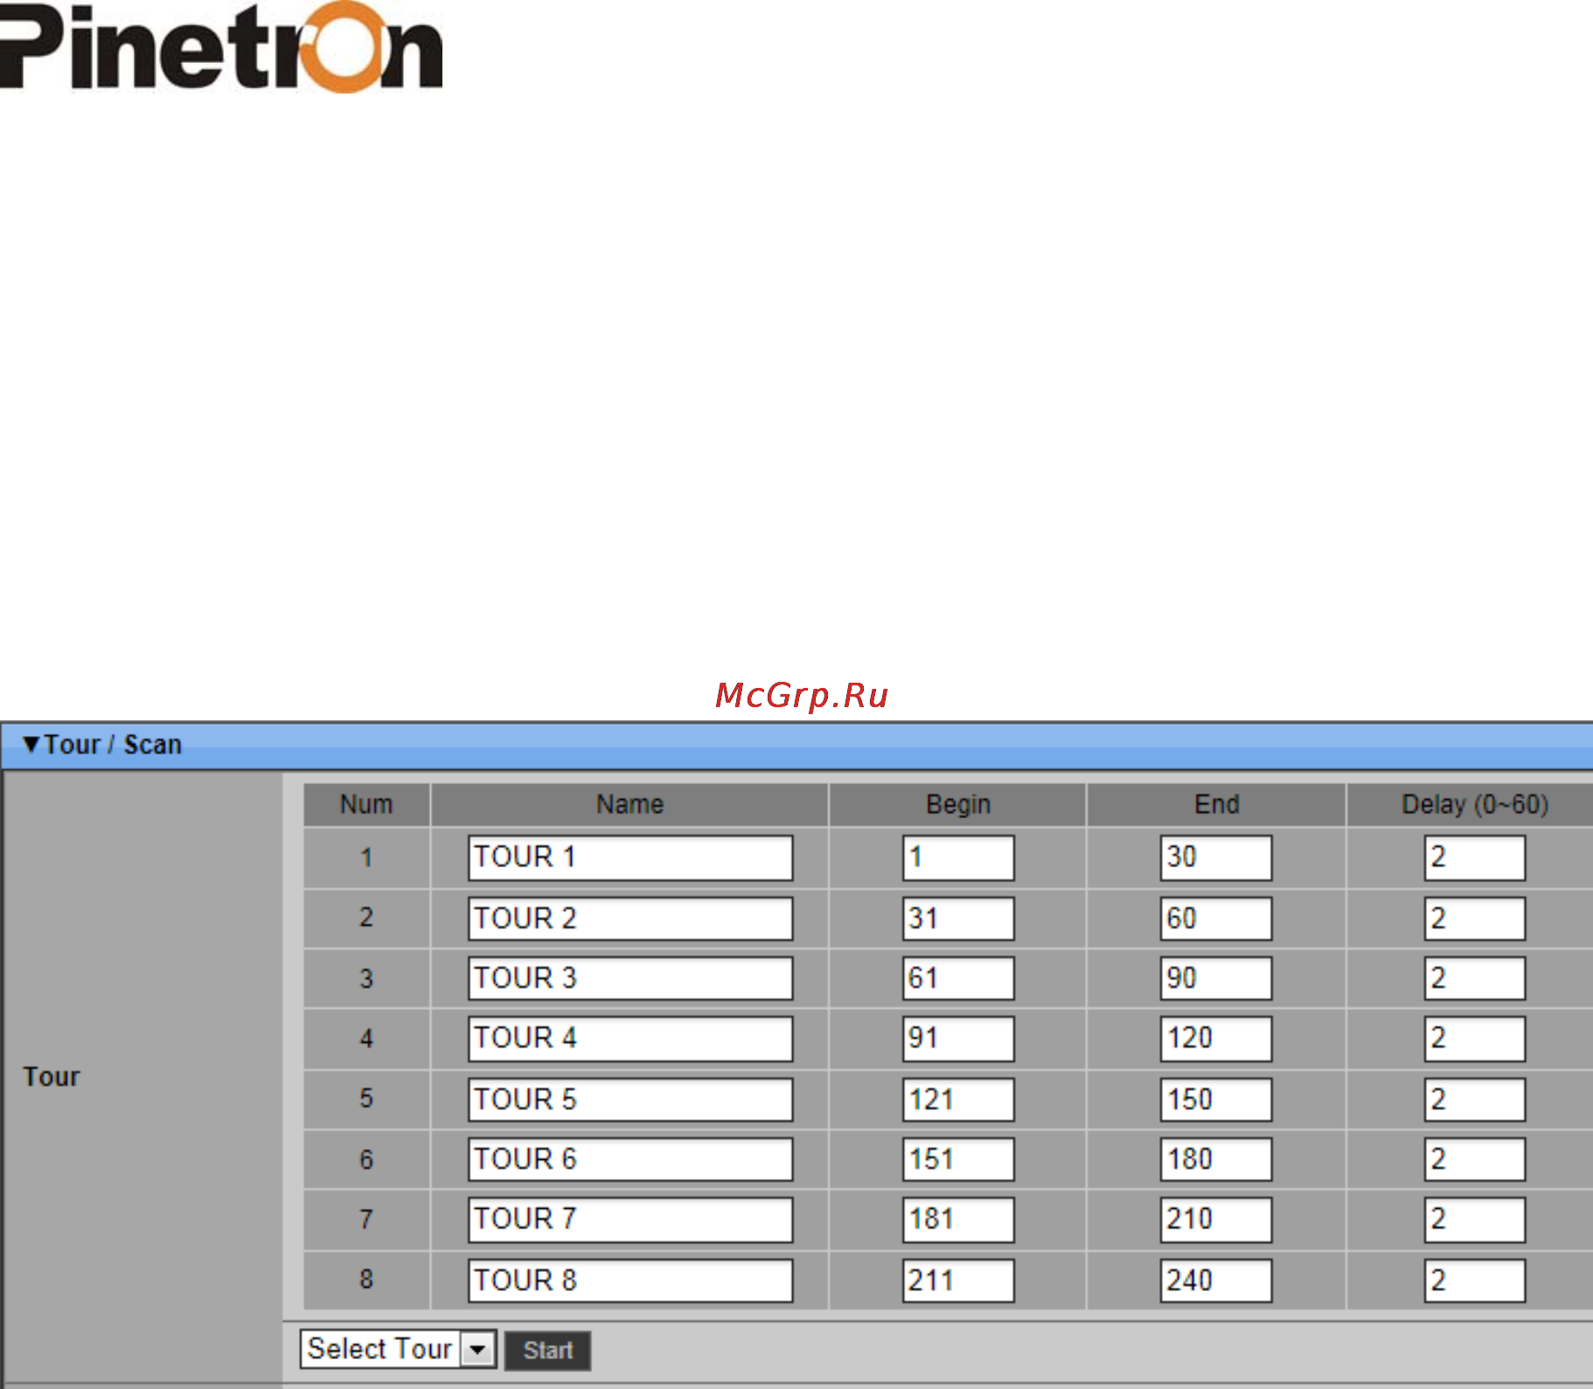
Task: Edit the TOUR 7 name field
Action: click(x=630, y=1219)
